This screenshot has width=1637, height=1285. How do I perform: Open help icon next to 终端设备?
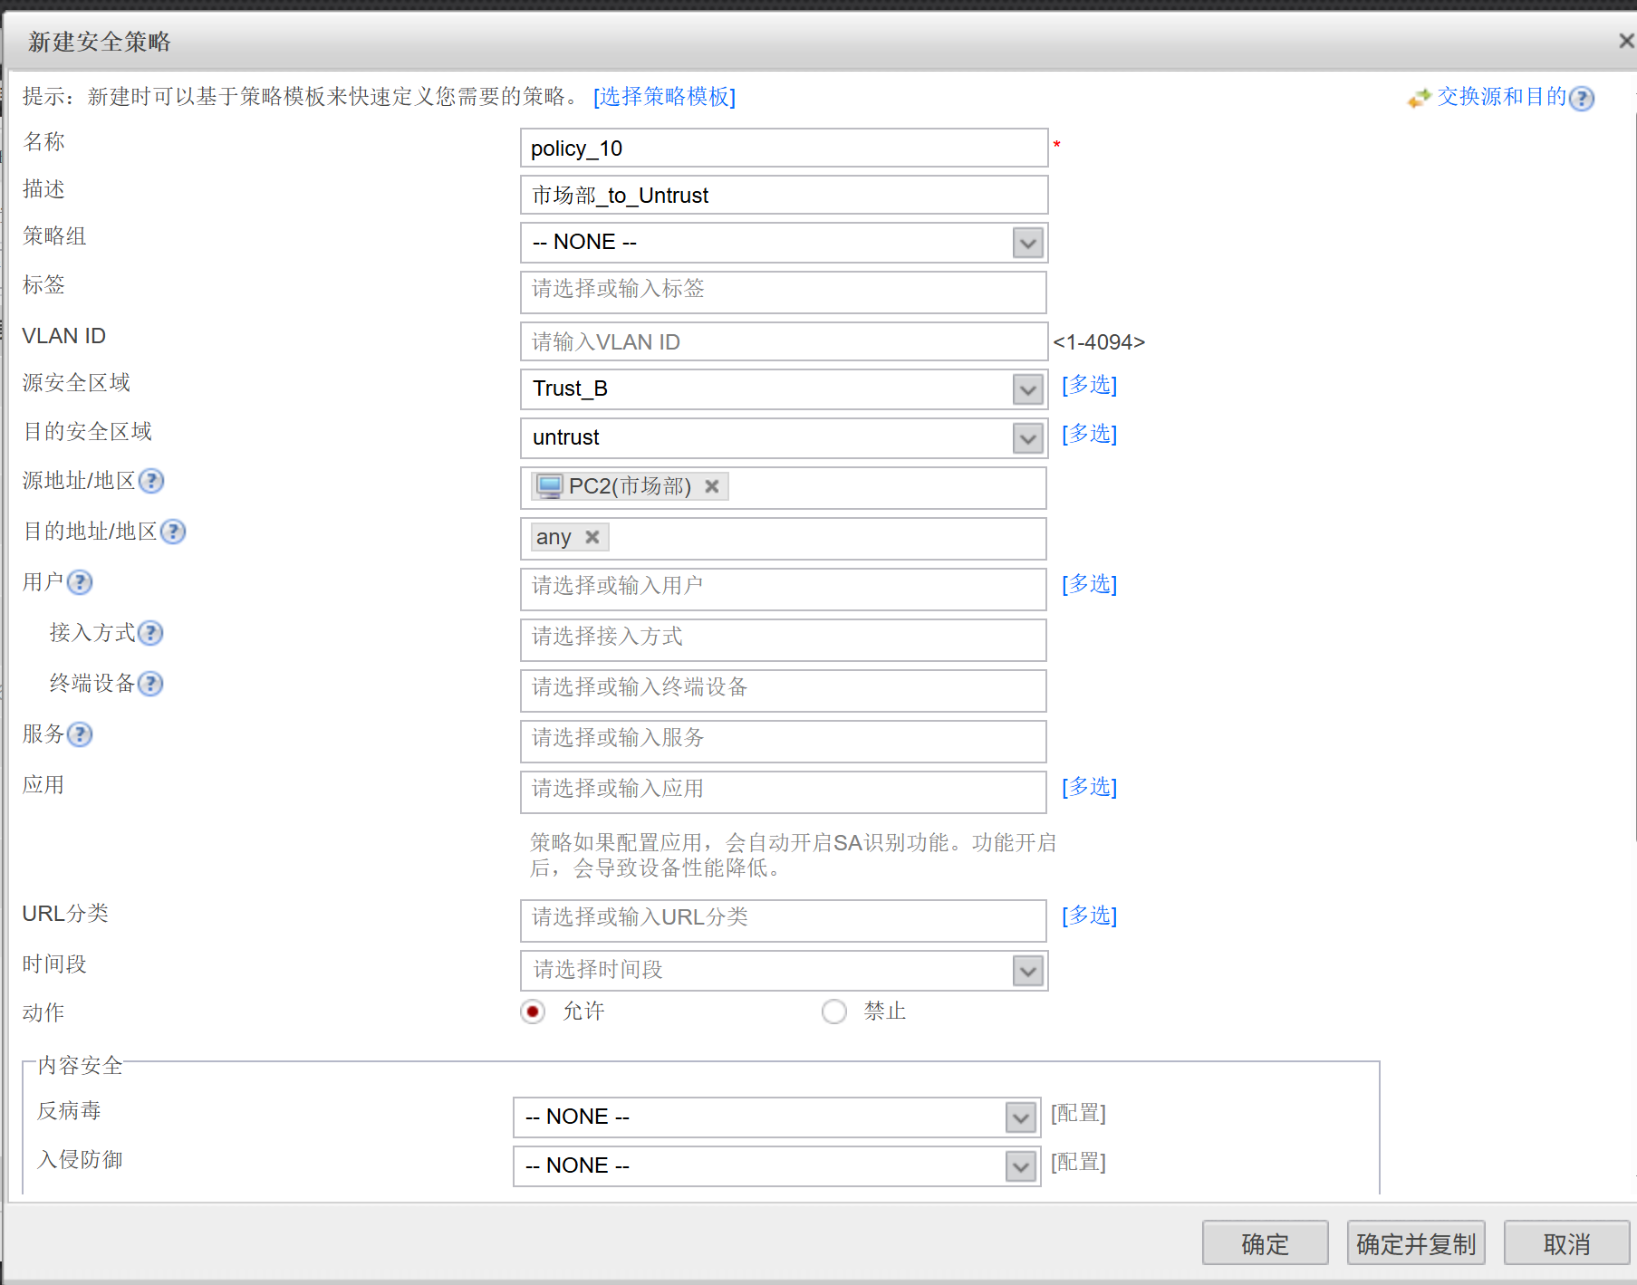pos(150,684)
